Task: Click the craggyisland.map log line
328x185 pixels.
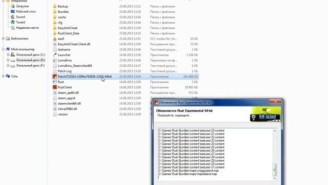Action: tap(189, 171)
